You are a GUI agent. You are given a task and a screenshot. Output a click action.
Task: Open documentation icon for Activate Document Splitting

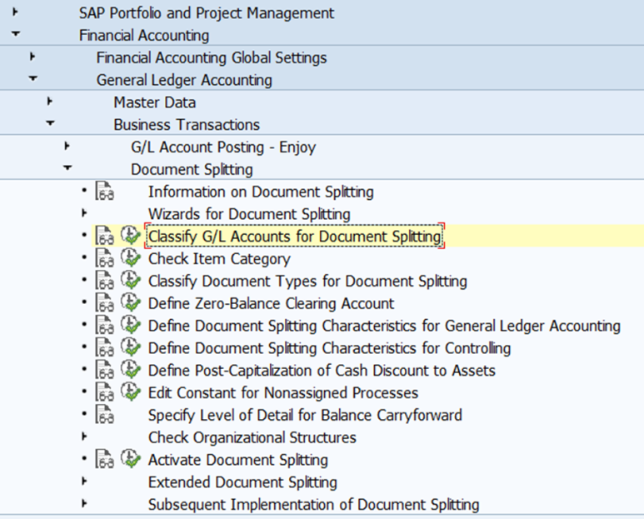pyautogui.click(x=105, y=459)
